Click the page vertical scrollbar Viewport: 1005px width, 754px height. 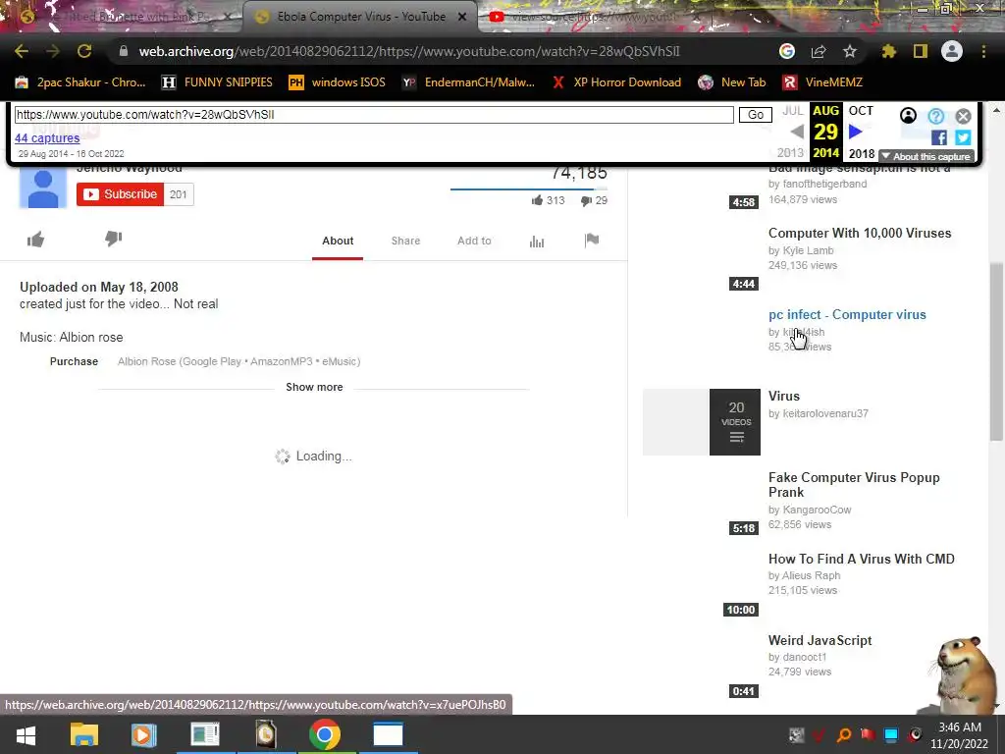tap(996, 352)
